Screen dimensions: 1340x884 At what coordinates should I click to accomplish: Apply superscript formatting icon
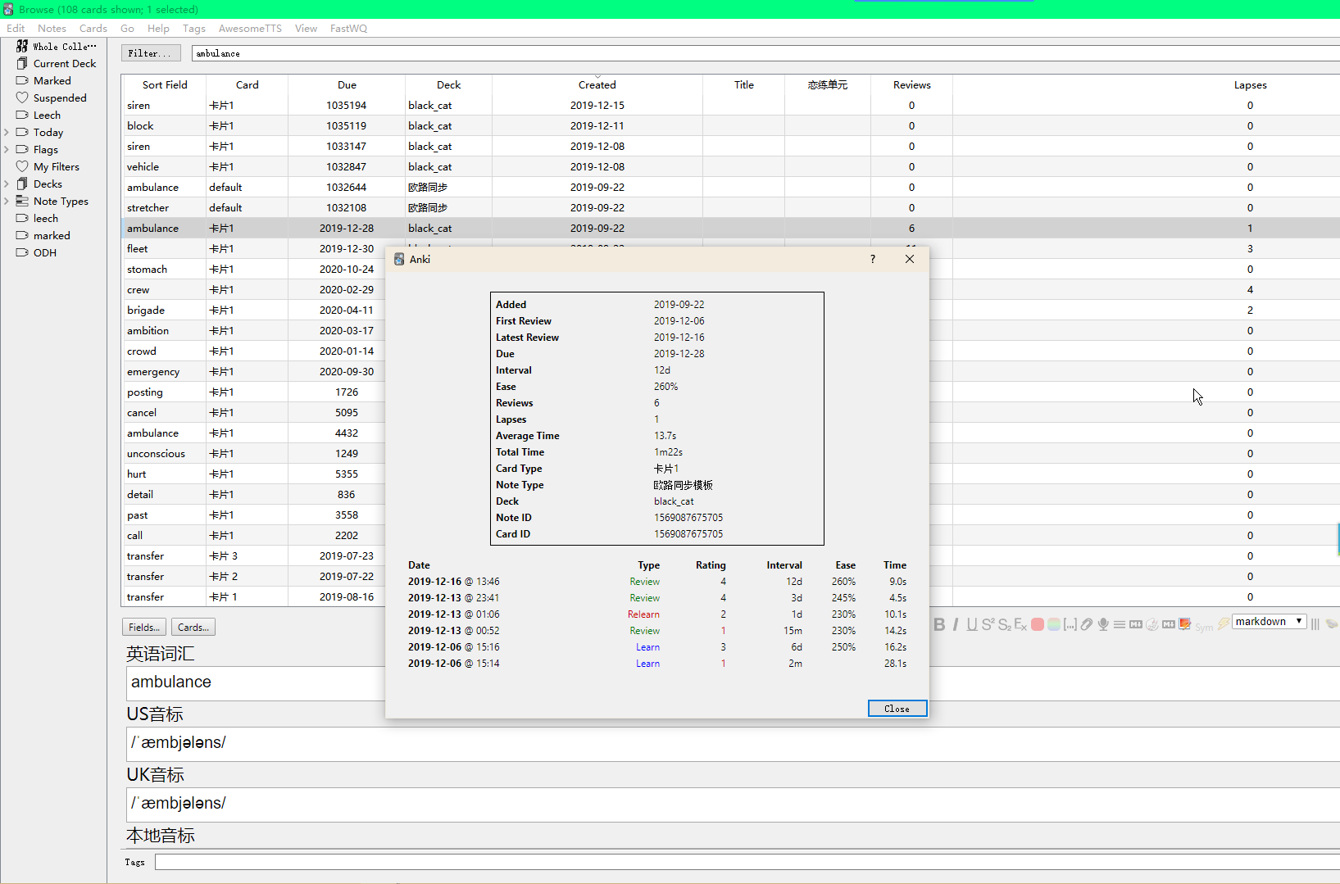click(x=988, y=624)
